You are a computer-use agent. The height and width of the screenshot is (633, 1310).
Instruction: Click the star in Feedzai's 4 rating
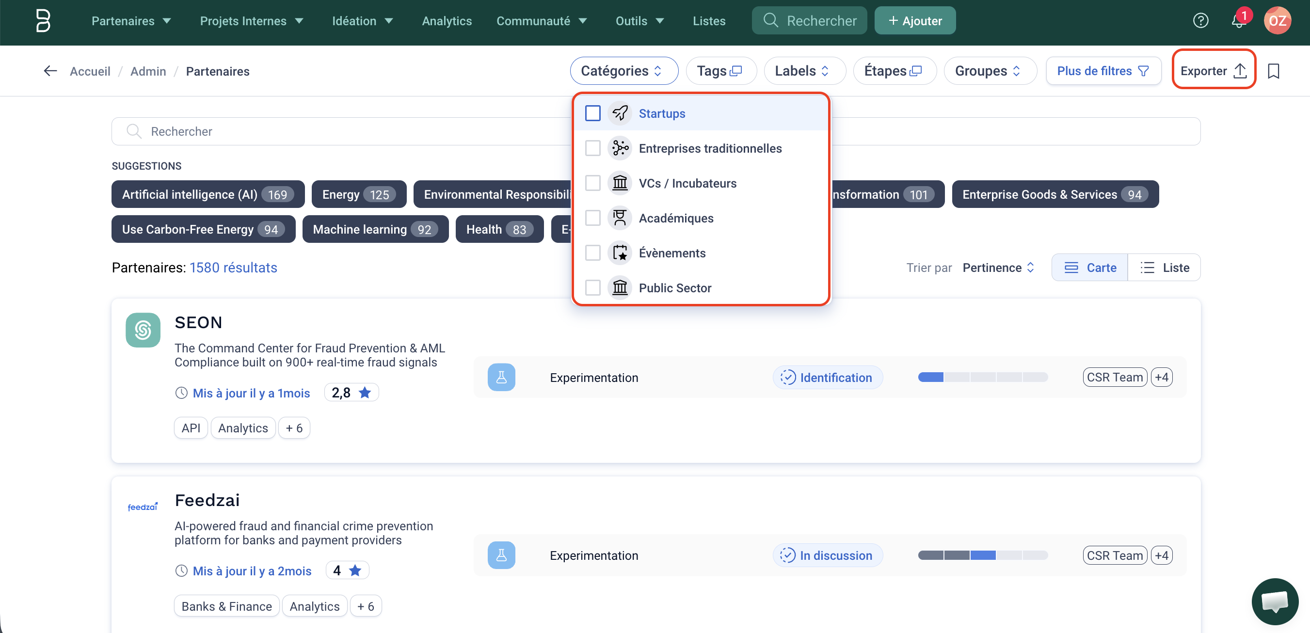coord(355,570)
